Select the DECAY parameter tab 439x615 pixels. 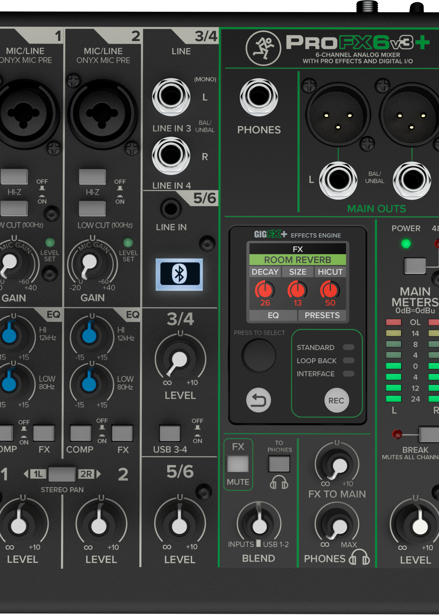[265, 271]
